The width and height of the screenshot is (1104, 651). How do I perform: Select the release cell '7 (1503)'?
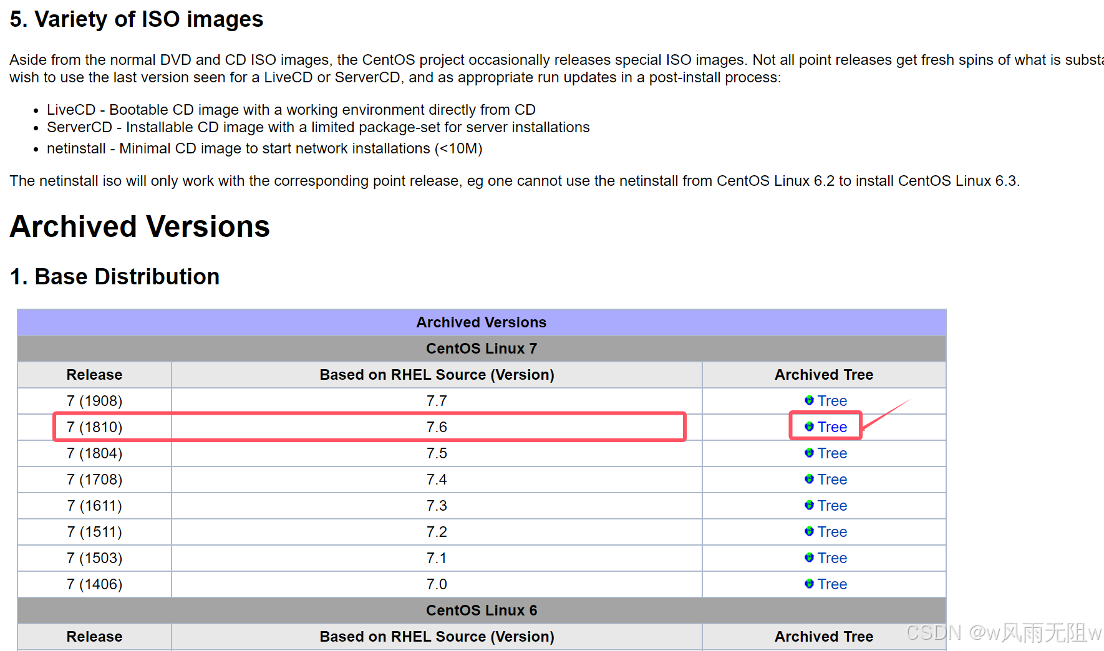click(x=95, y=558)
